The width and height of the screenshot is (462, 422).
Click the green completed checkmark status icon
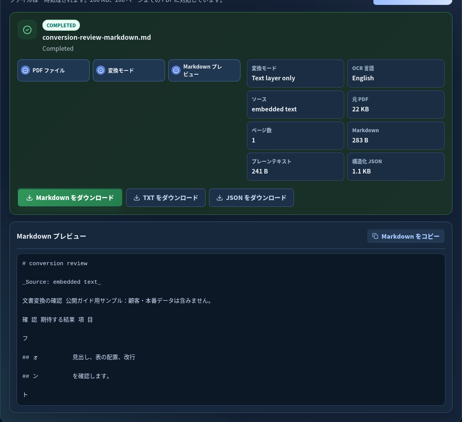[27, 30]
